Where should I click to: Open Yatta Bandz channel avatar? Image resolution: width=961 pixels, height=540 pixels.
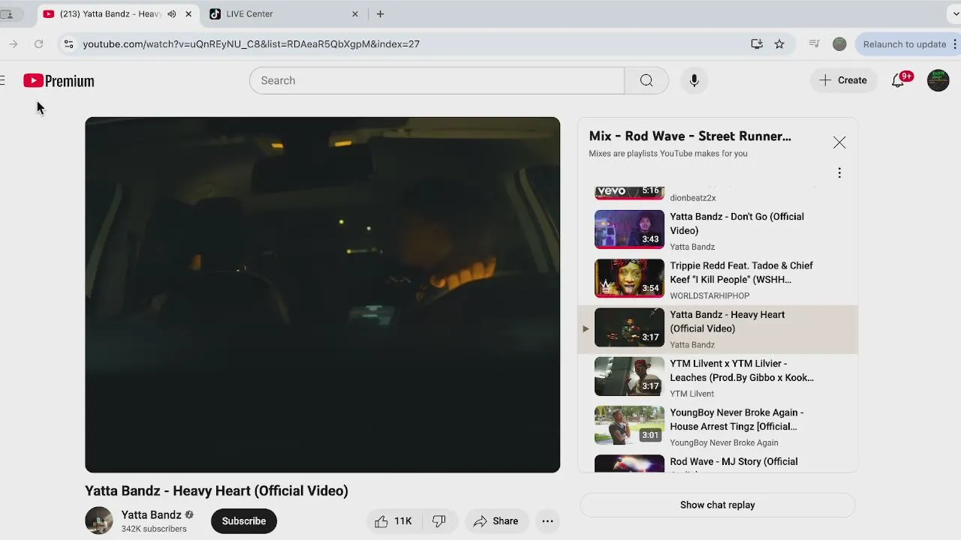point(99,520)
